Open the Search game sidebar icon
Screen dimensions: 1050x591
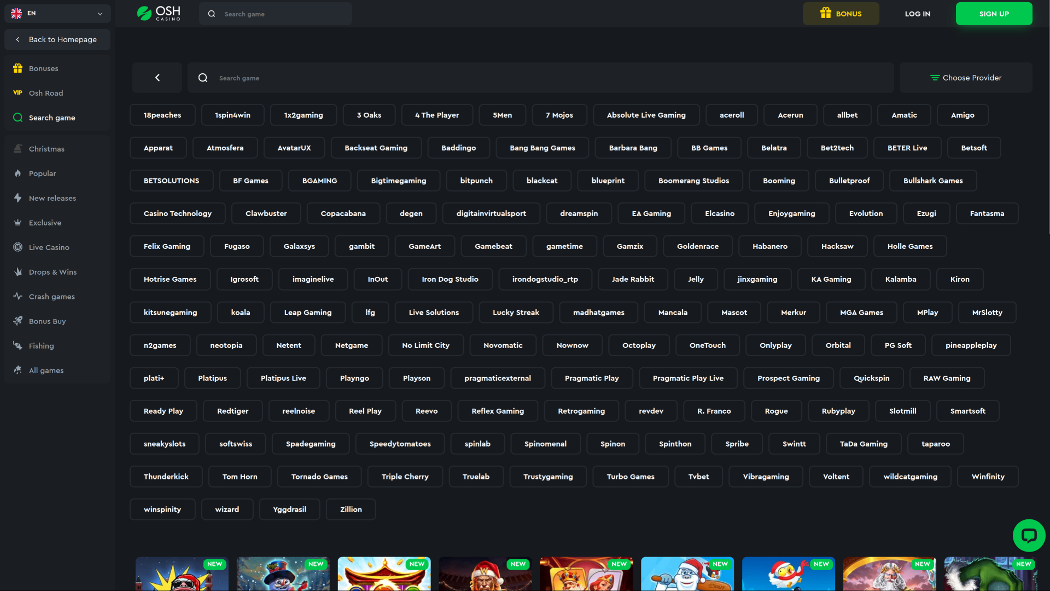click(x=17, y=118)
